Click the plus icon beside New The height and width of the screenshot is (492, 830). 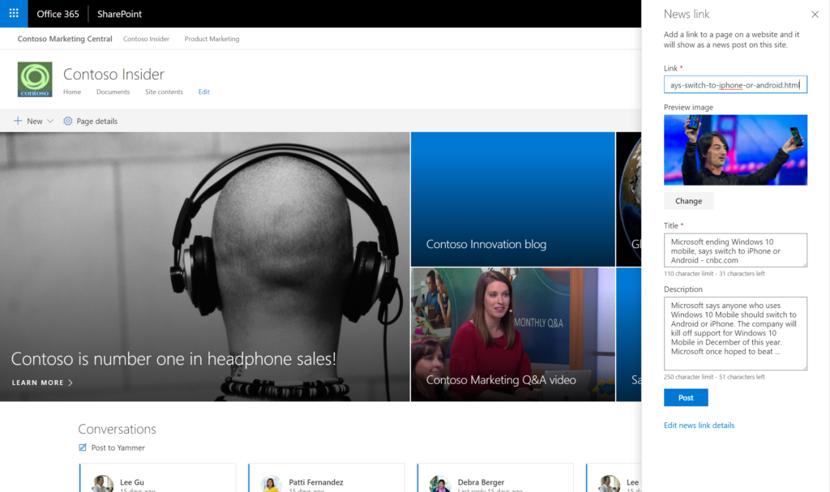18,121
